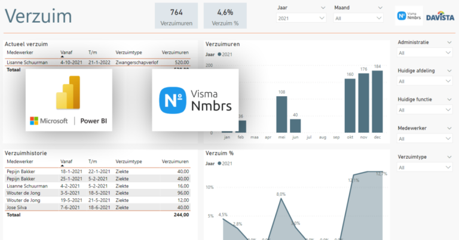Sort Actueel verzuim by Verzuimtype column
Image resolution: width=459 pixels, height=240 pixels.
click(x=128, y=53)
